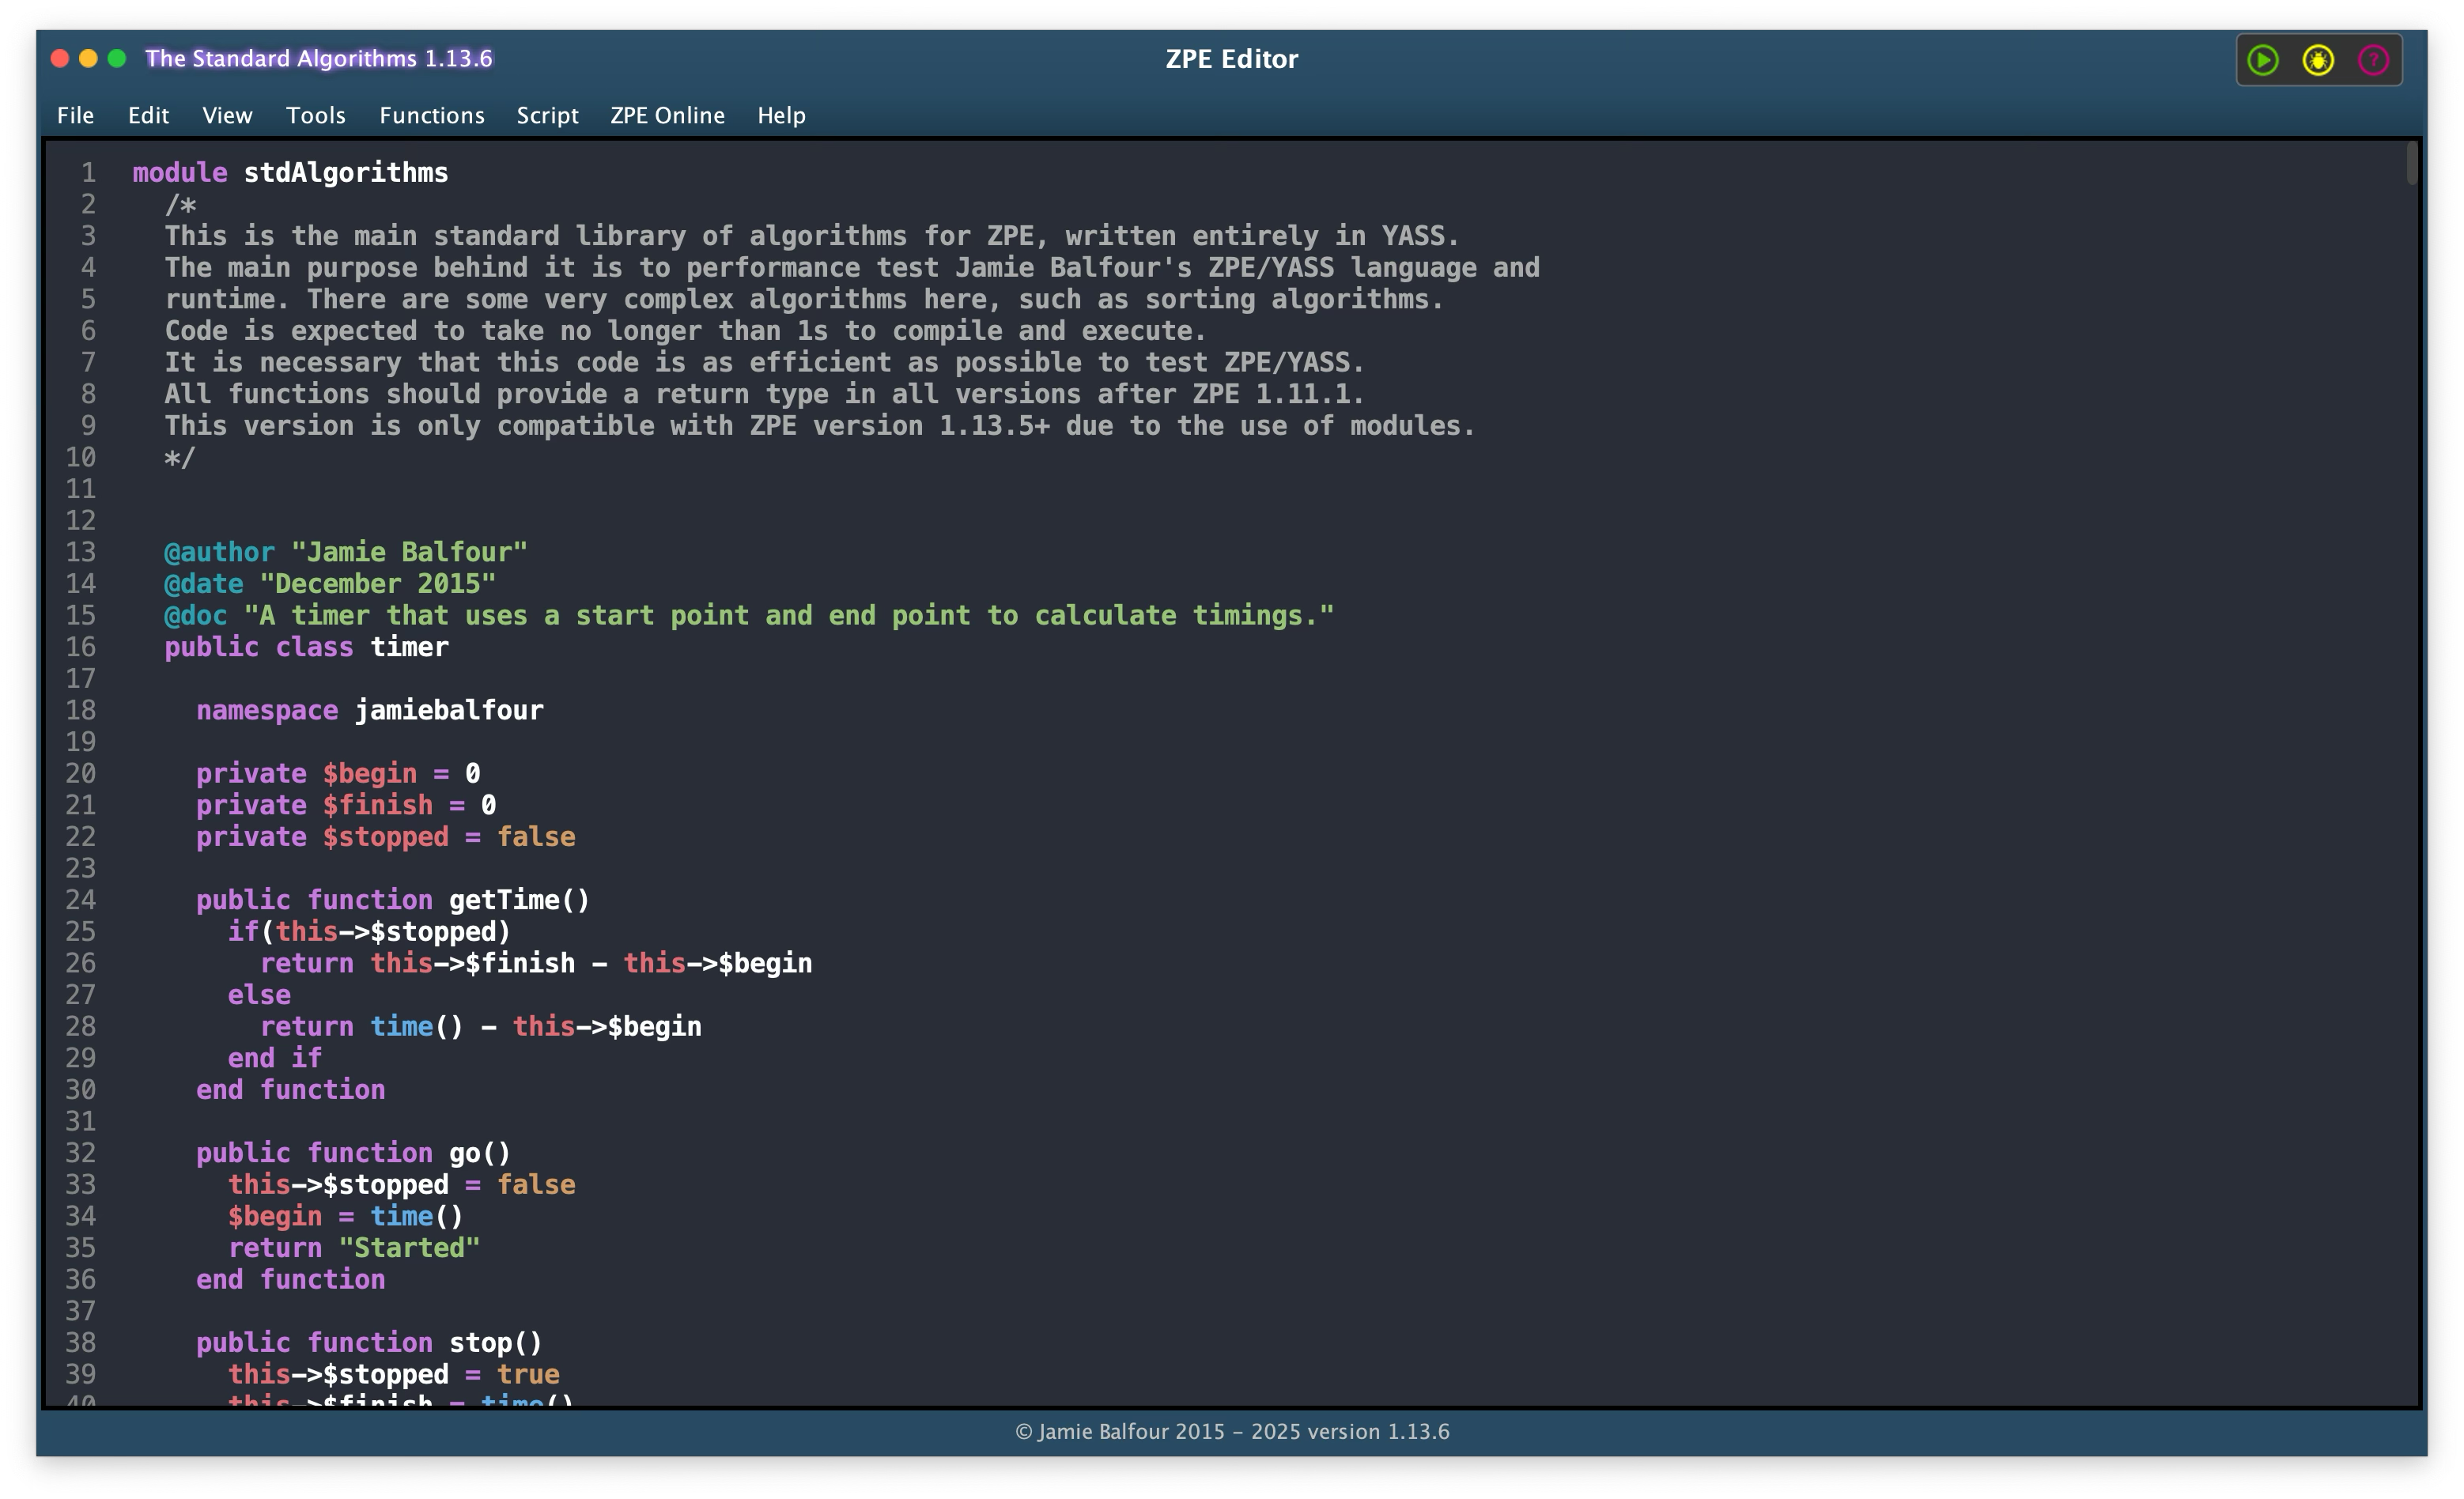
Task: Open the Script menu
Action: click(547, 115)
